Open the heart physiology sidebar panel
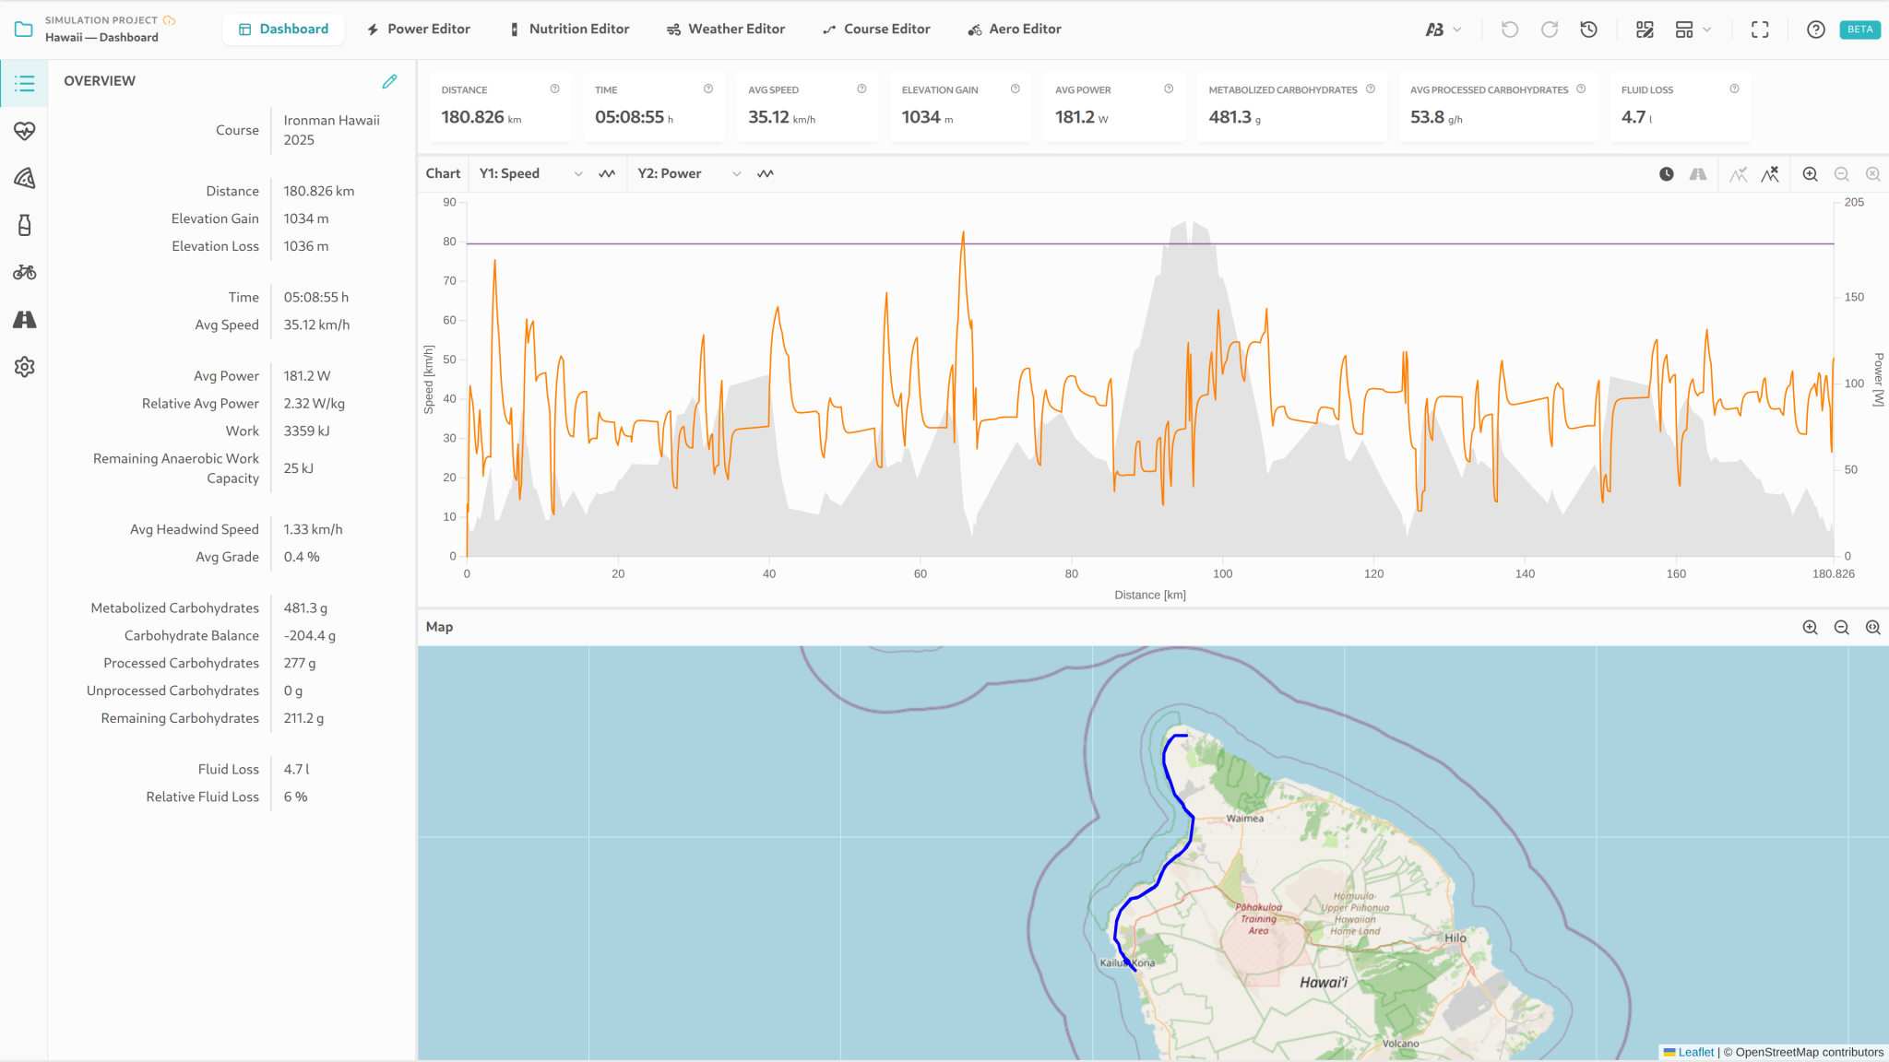 [x=25, y=131]
